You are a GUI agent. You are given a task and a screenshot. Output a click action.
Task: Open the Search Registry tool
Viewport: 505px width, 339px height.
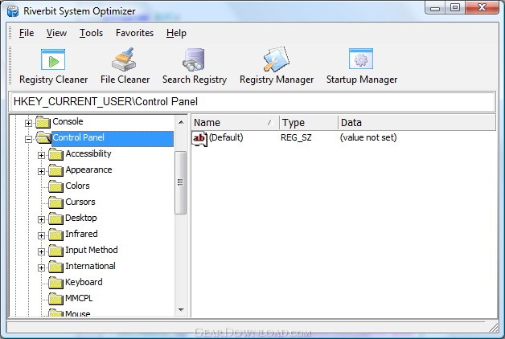194,66
